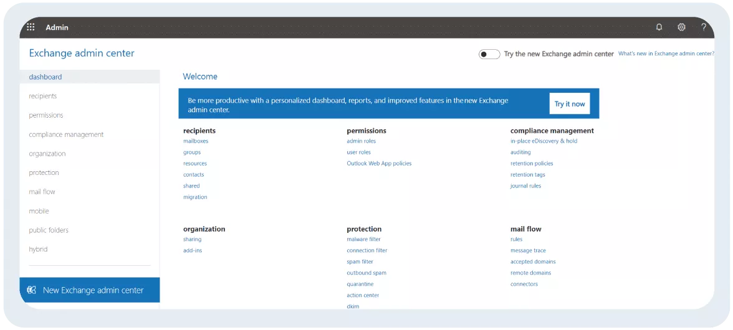Viewport: 733px width, 330px height.
Task: Click the mail flow section heading
Action: tap(526, 229)
